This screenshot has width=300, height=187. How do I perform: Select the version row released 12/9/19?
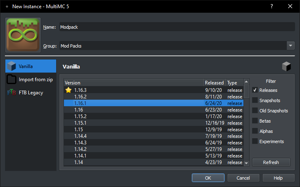[x=154, y=130]
